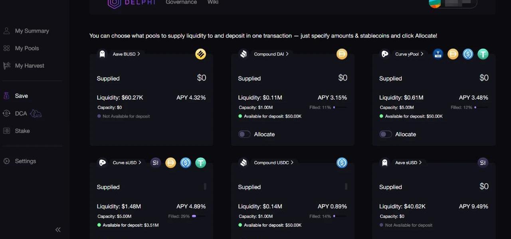This screenshot has height=239, width=511.
Task: Click the green Tether icon on Curve yPool card
Action: [x=483, y=54]
